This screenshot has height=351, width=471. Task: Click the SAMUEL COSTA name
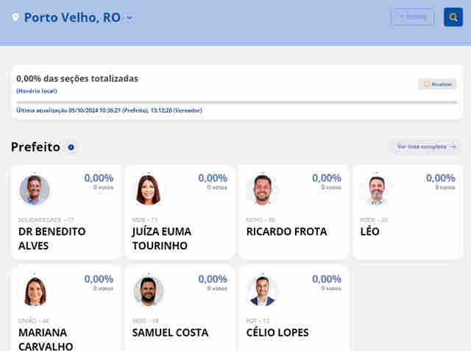pos(170,333)
